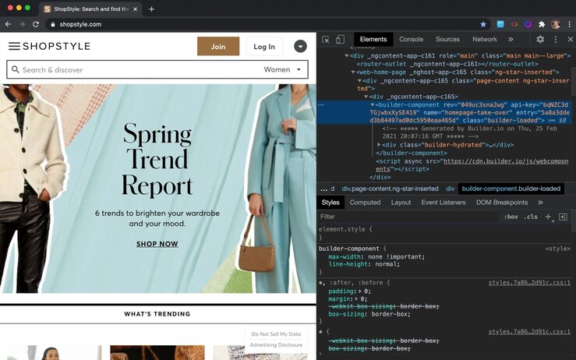Viewport: 576px width, 360px height.
Task: Close the DevTools panel
Action: [x=570, y=39]
